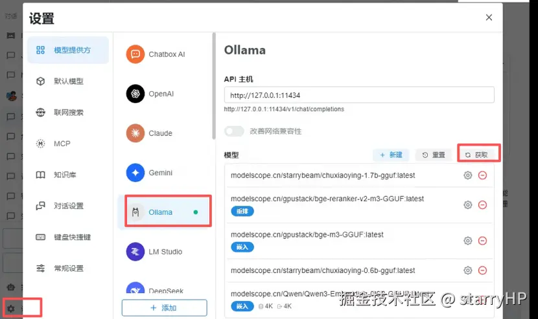Click the 添加 provider button

tap(165, 308)
